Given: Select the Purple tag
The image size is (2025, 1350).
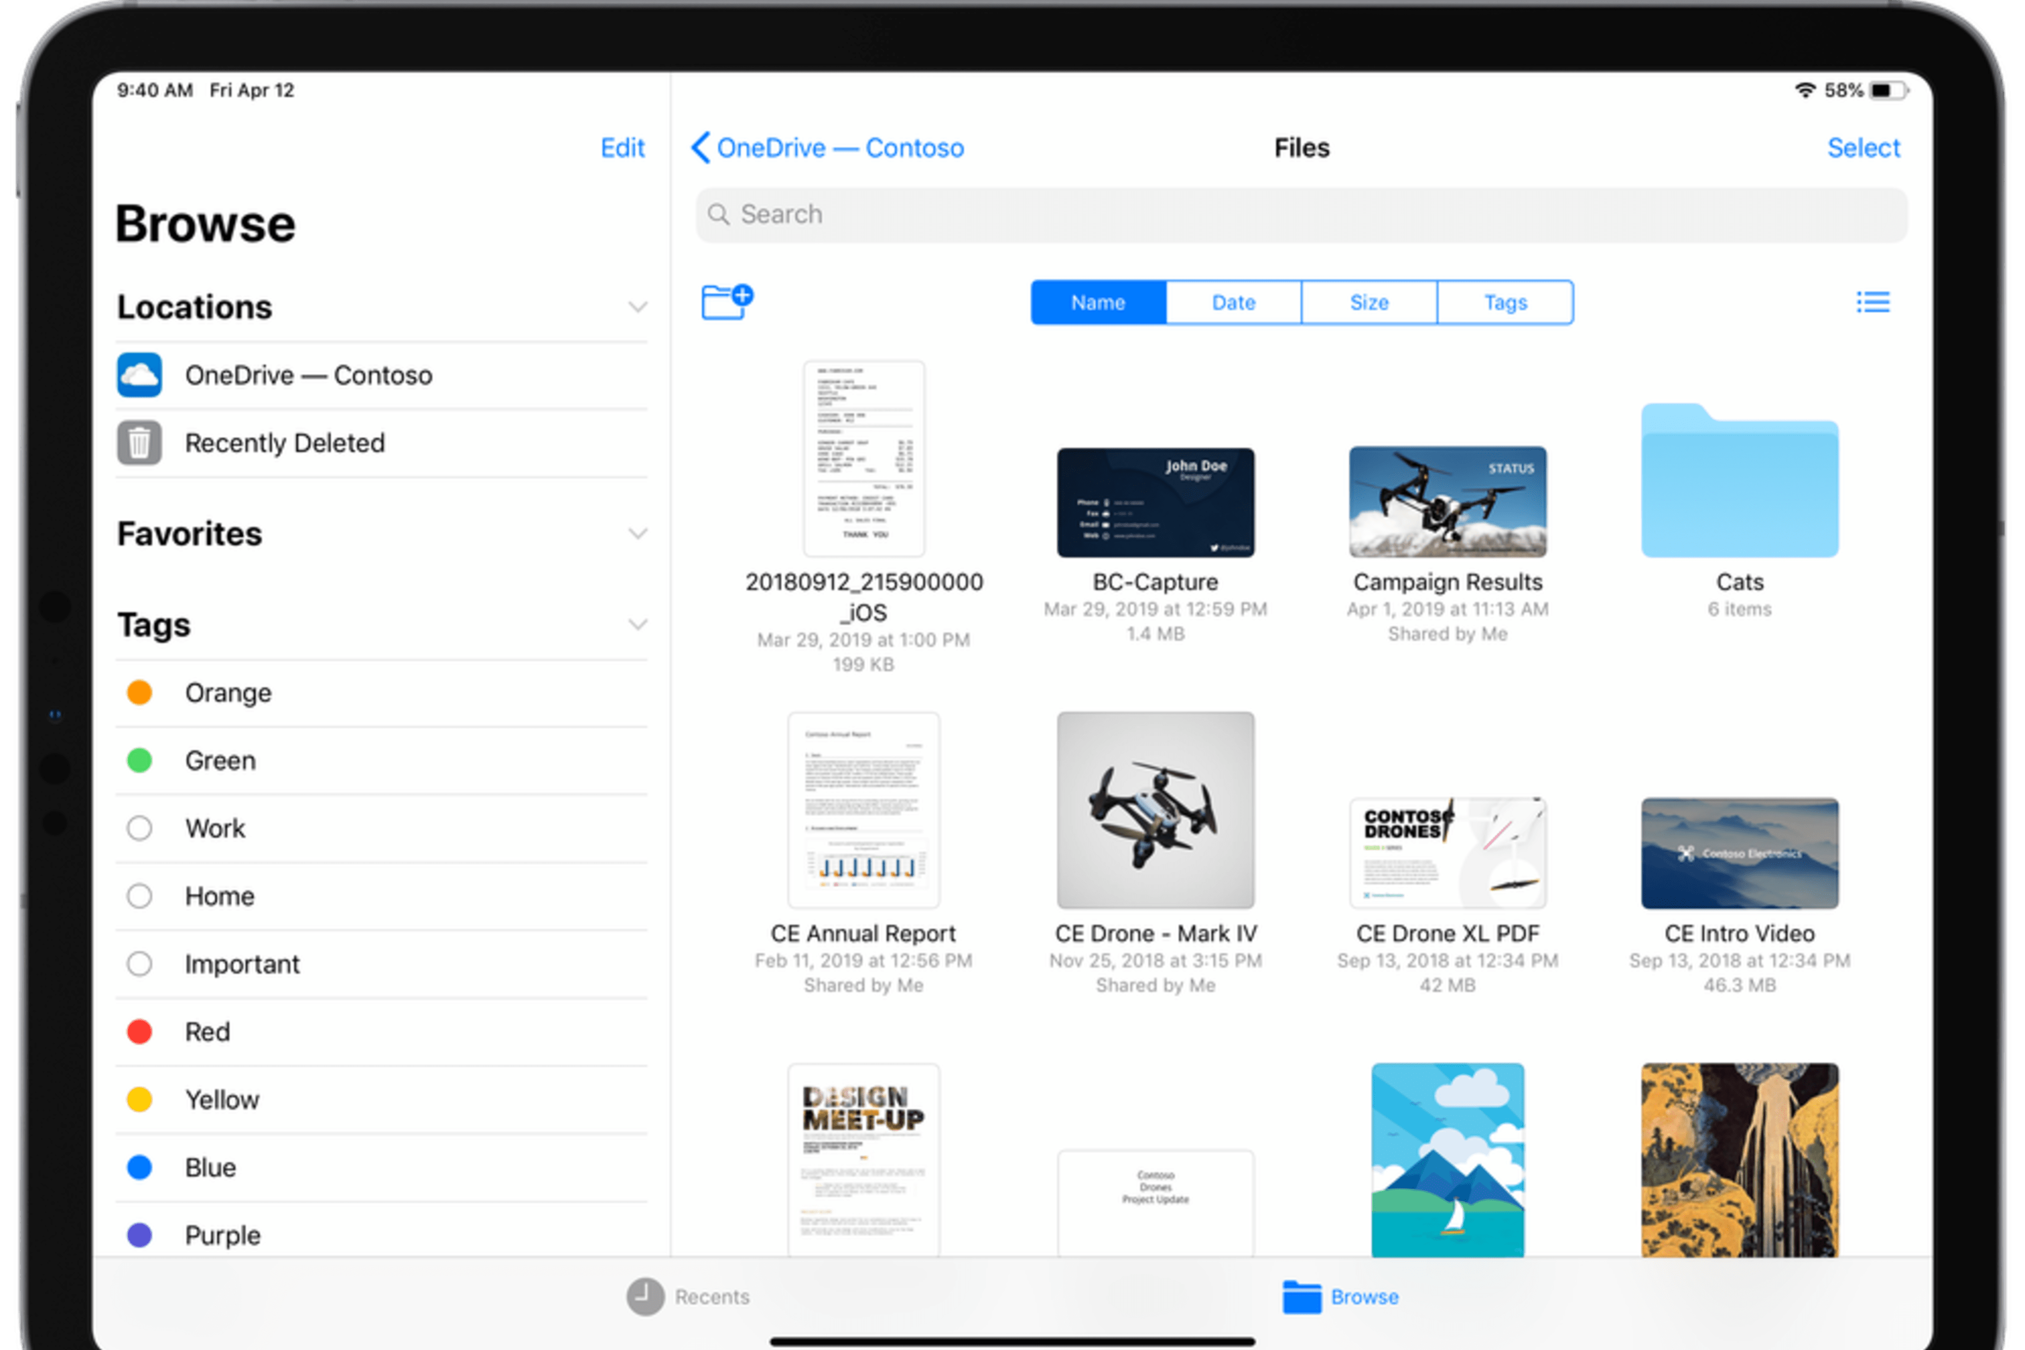Looking at the screenshot, I should (381, 1236).
